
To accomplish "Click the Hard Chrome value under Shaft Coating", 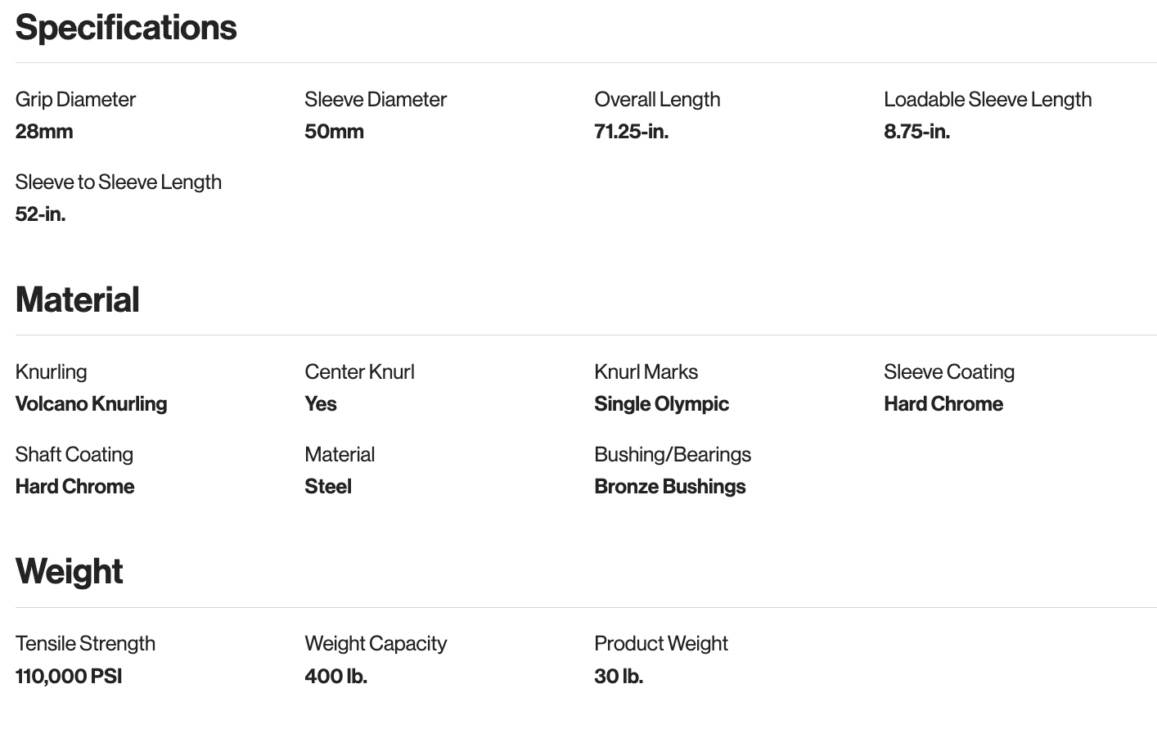I will tap(75, 487).
